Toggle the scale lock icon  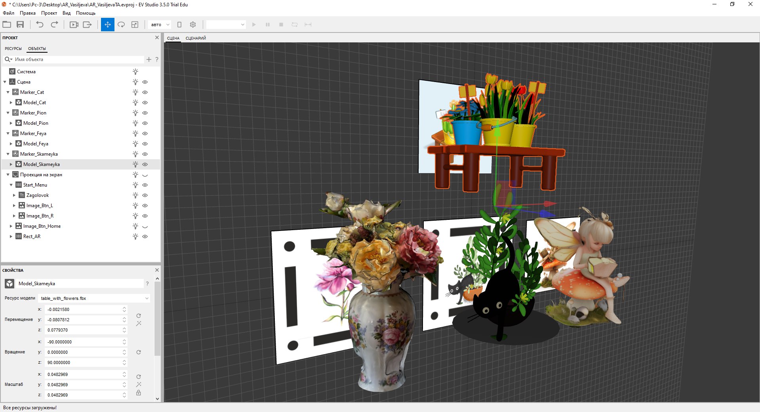[x=139, y=393]
